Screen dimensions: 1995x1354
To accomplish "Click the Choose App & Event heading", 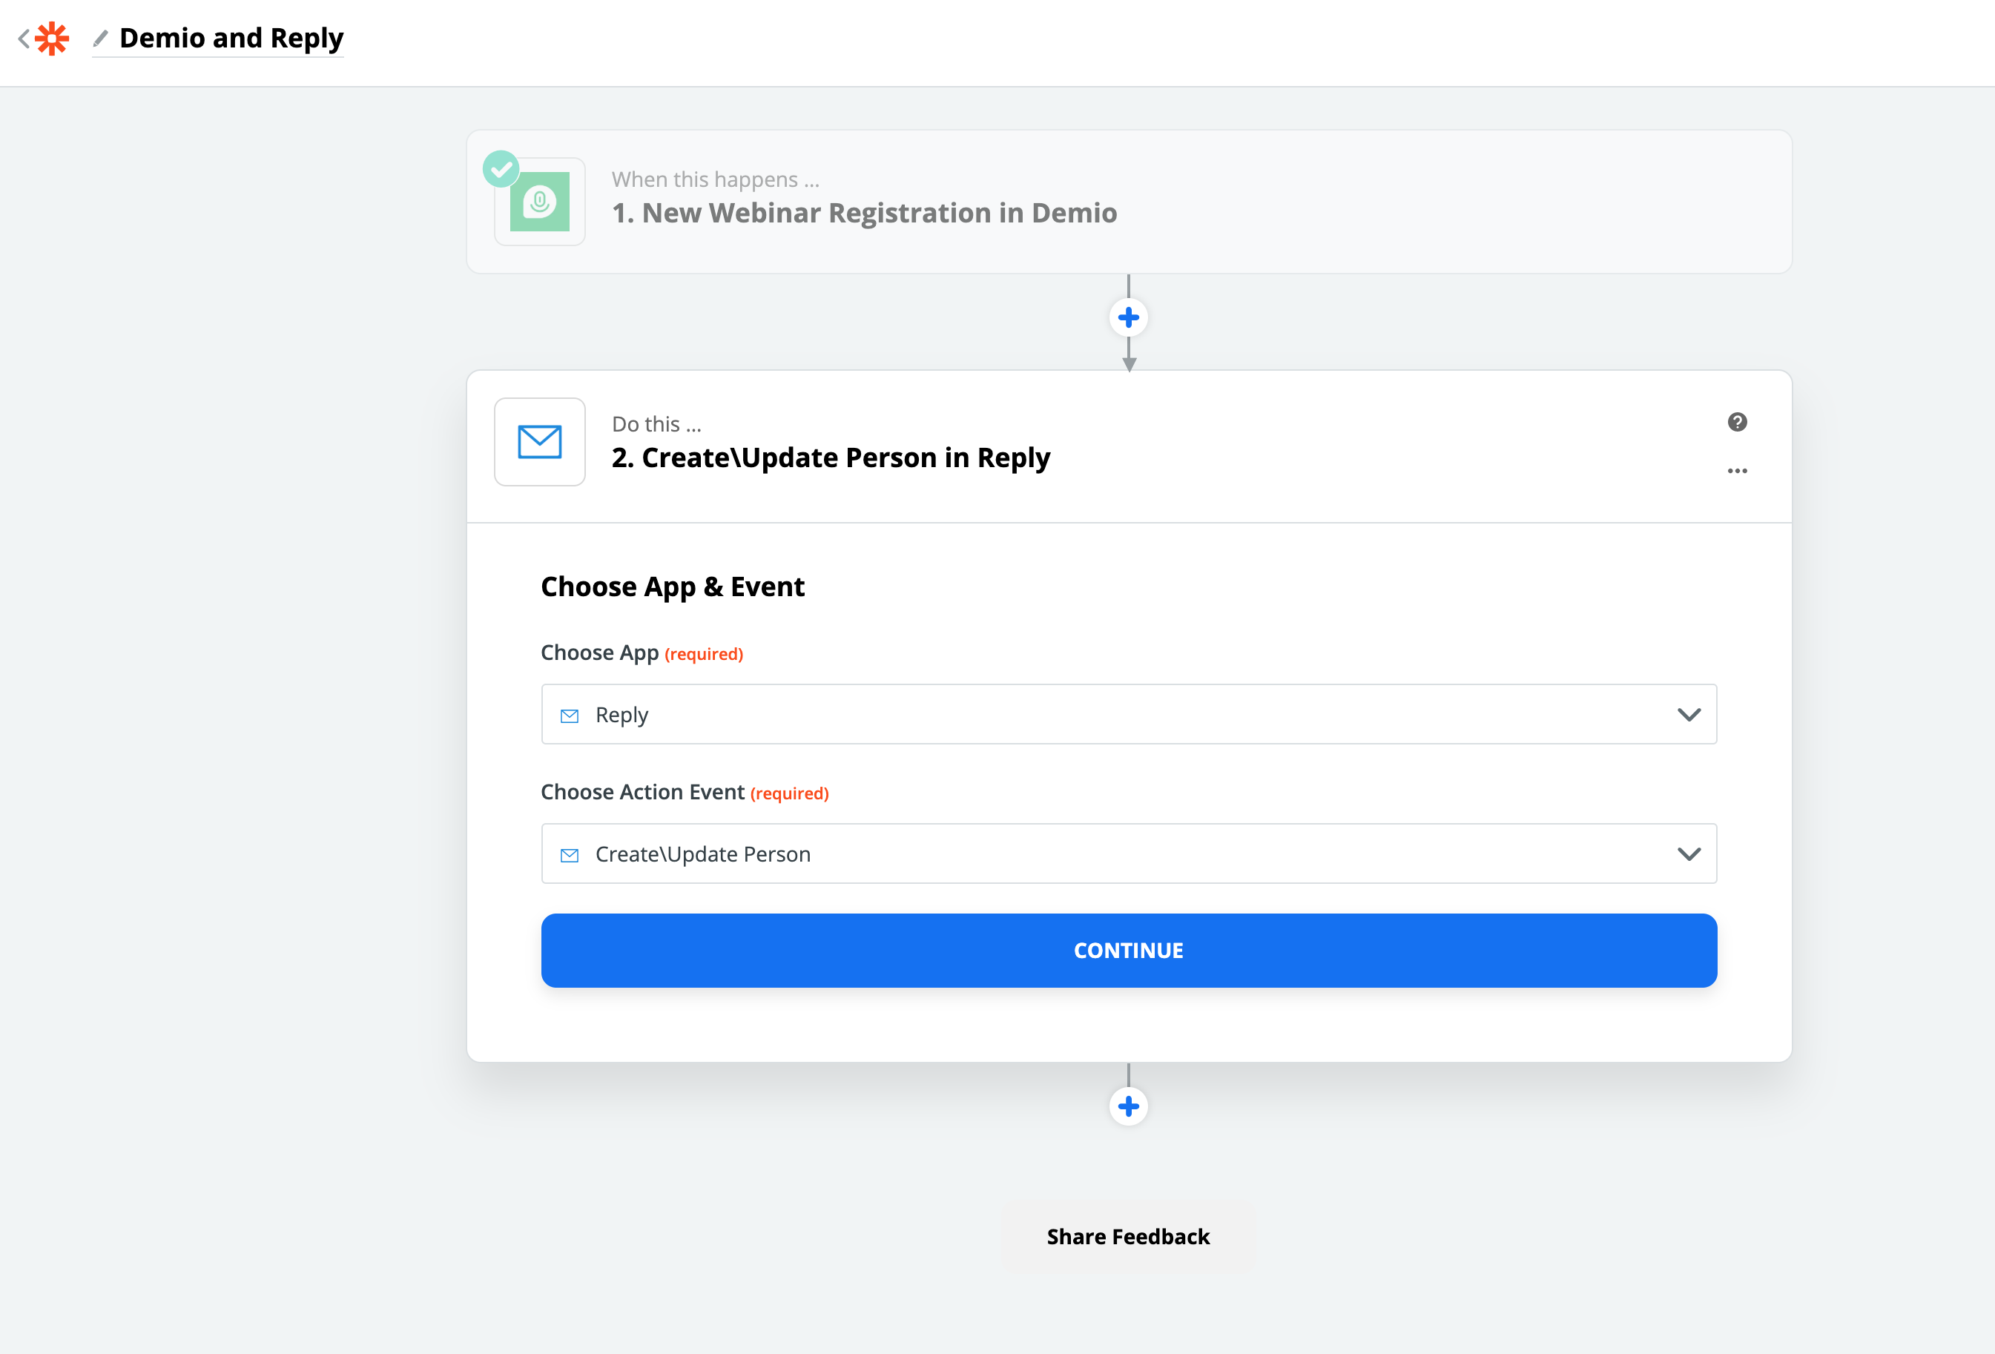I will [672, 587].
